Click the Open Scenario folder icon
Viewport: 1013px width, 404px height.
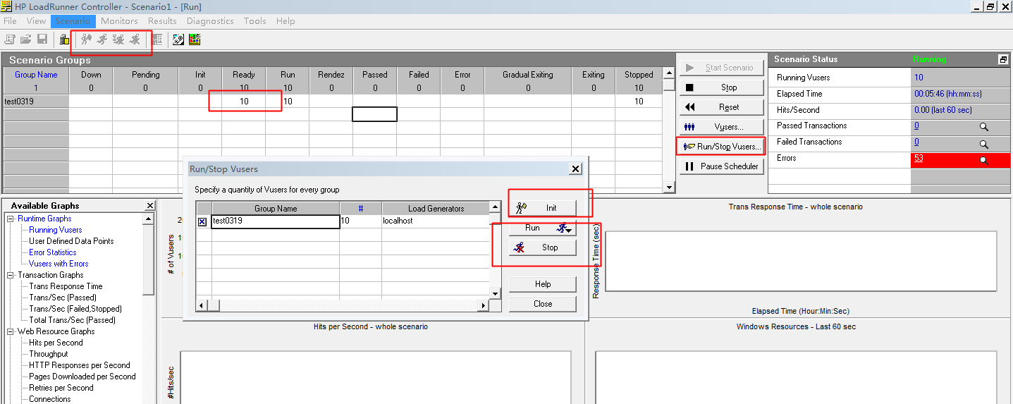coord(26,39)
